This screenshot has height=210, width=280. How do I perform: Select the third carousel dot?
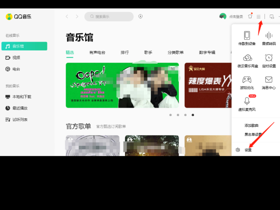click(x=185, y=115)
